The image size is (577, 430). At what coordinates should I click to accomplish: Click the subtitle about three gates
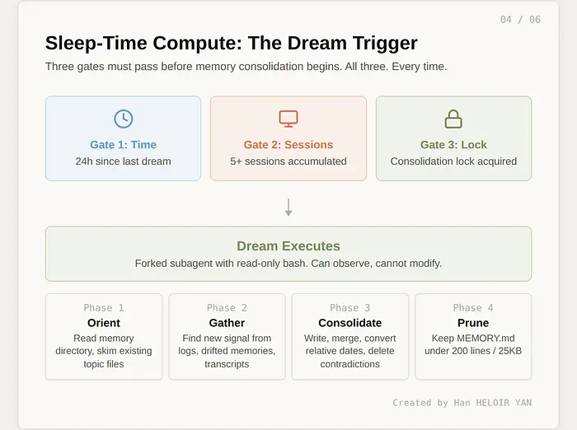pos(246,67)
